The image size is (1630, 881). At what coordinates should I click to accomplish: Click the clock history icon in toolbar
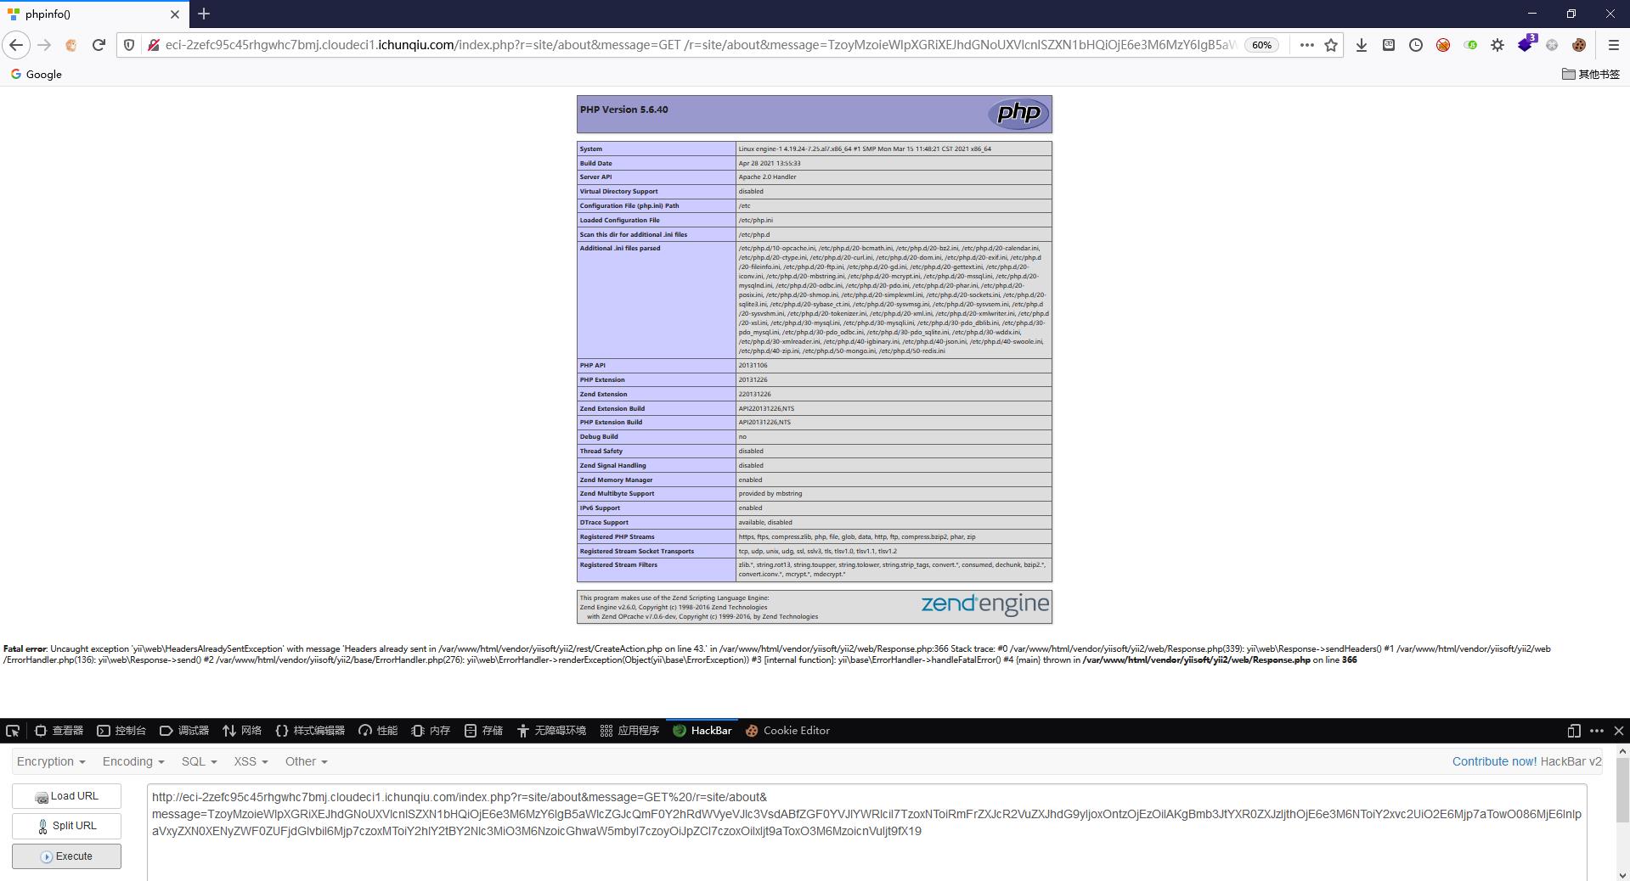(1416, 45)
